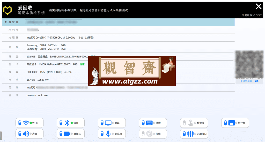This screenshot has width=265, height=142.
Task: Toggle the 触摸屏 test switch
Action: [x=184, y=123]
